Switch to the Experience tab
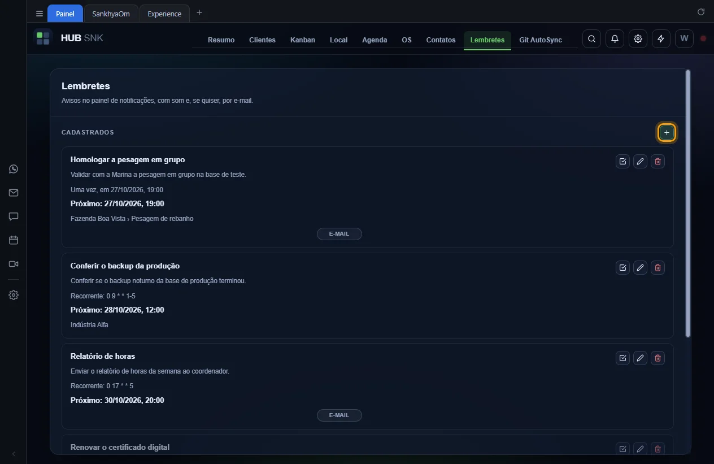 tap(164, 14)
